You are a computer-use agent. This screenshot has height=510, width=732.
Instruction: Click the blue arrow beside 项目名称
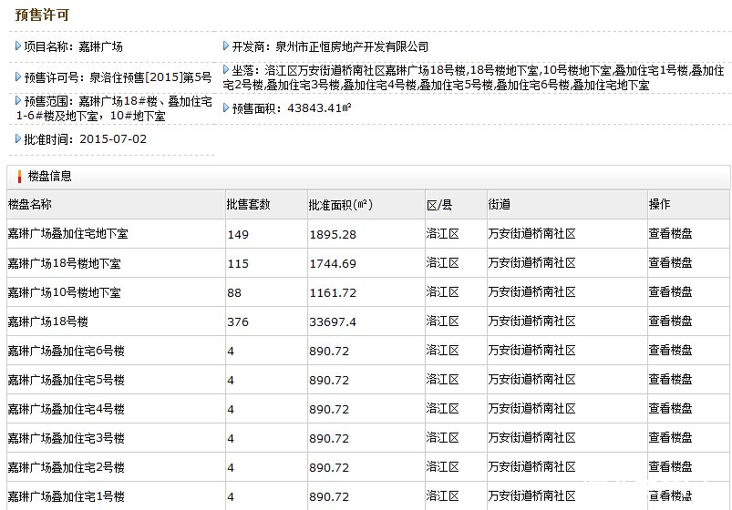coord(17,46)
